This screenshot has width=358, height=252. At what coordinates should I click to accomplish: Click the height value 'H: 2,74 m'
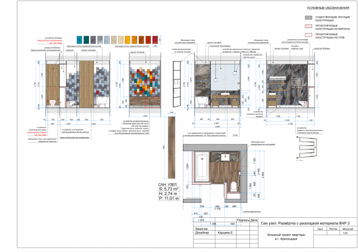[168, 194]
